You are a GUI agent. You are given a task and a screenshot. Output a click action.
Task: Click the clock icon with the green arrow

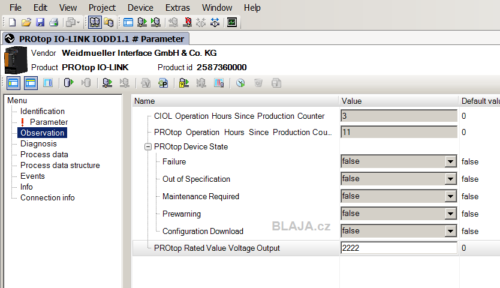point(240,83)
